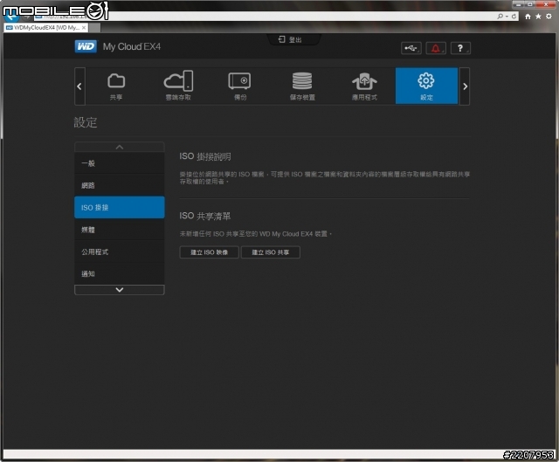Open the browser tools gear
Screen dimensions: 559x462
[549, 17]
